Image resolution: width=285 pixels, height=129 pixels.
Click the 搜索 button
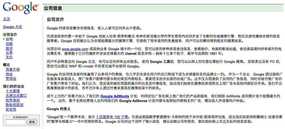click(32, 122)
